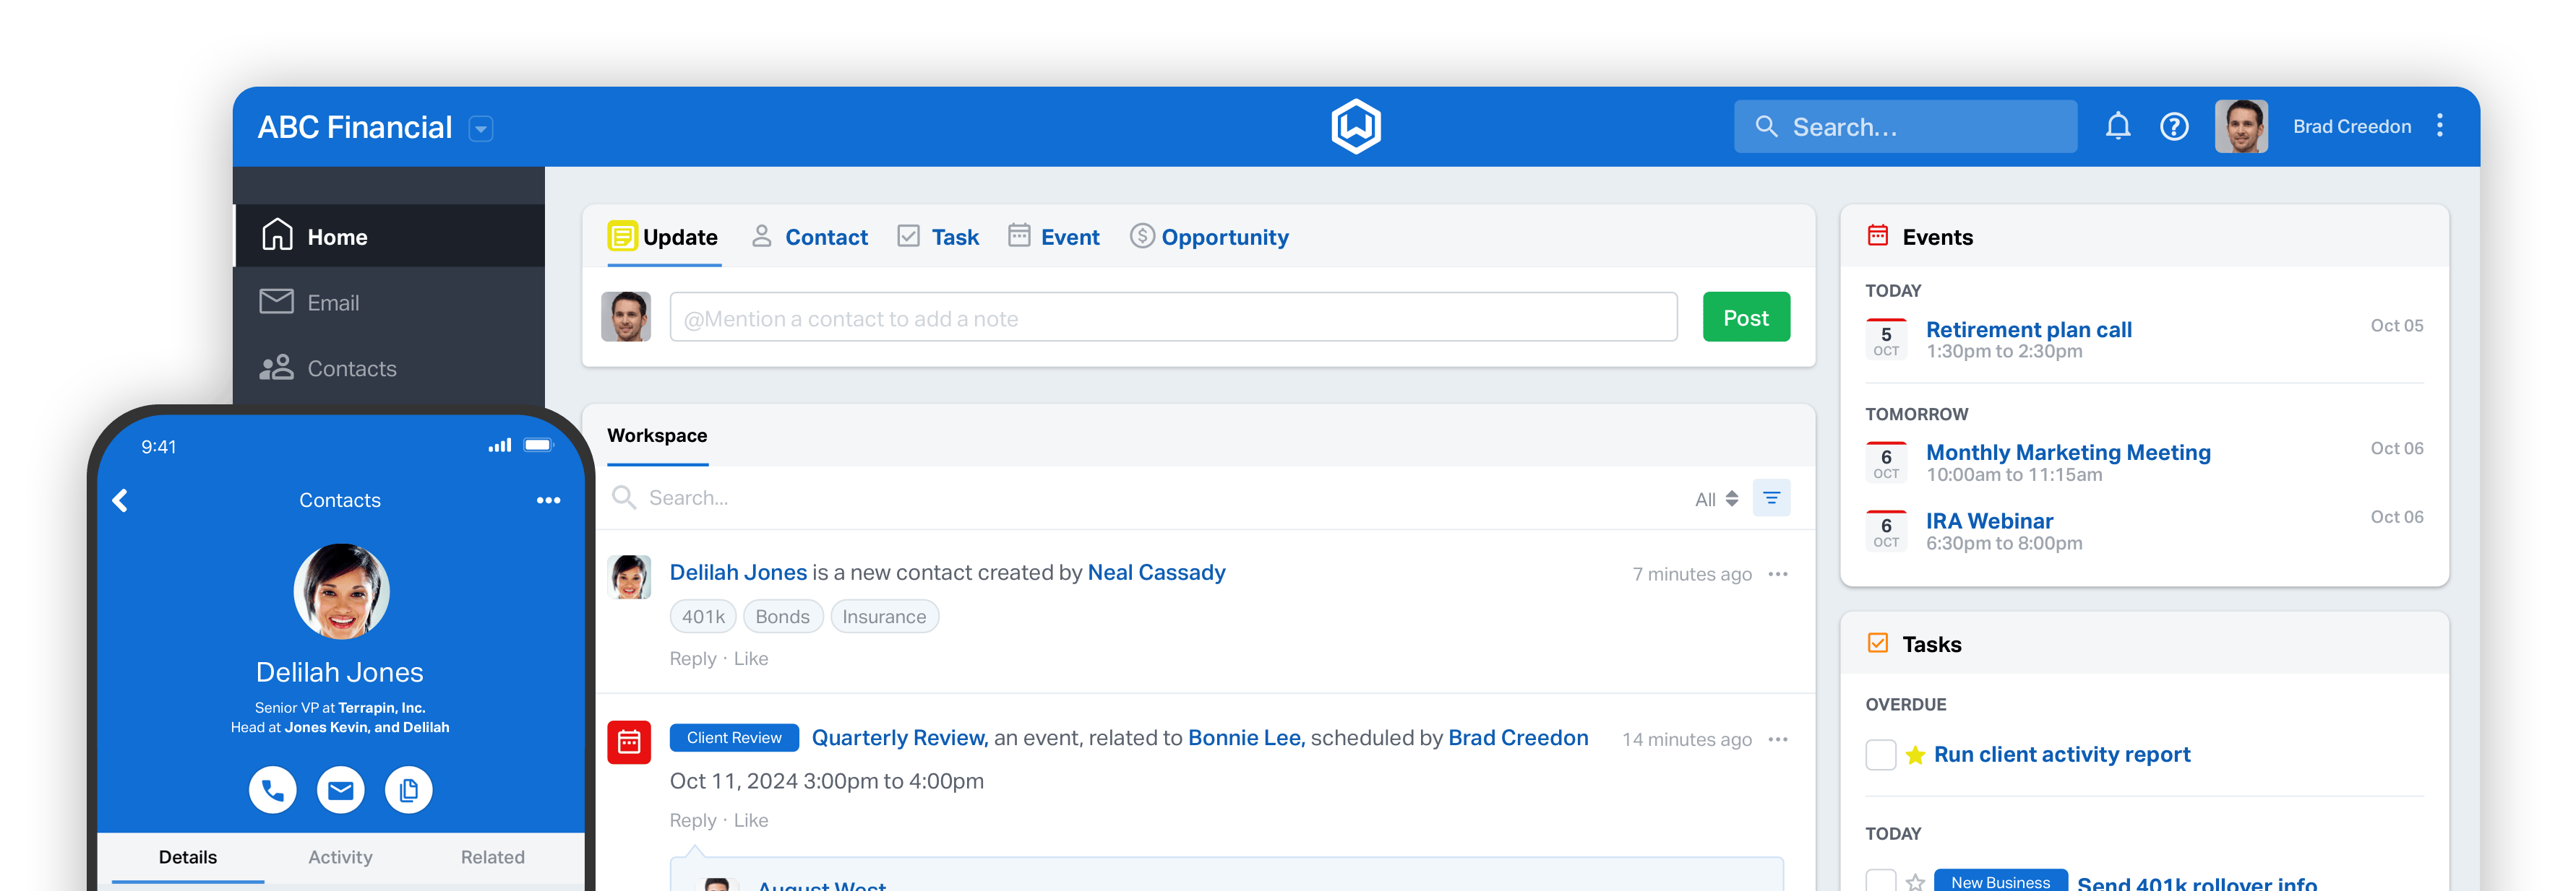Image resolution: width=2576 pixels, height=891 pixels.
Task: Open more options for Quarterly Review post
Action: click(x=1778, y=740)
